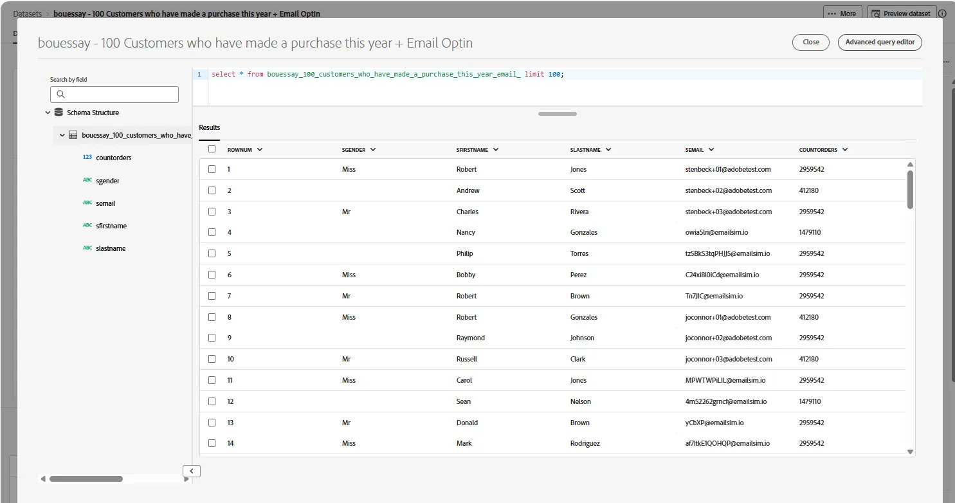Check the box for row 11 Carol Jones
Viewport: 955px width, 503px height.
tap(212, 380)
